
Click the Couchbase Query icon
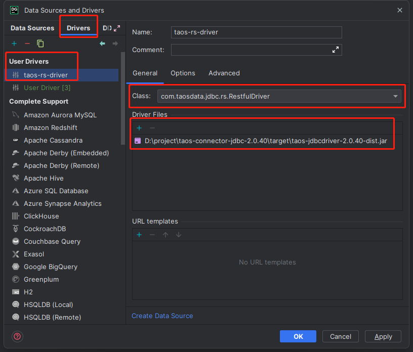pyautogui.click(x=16, y=241)
